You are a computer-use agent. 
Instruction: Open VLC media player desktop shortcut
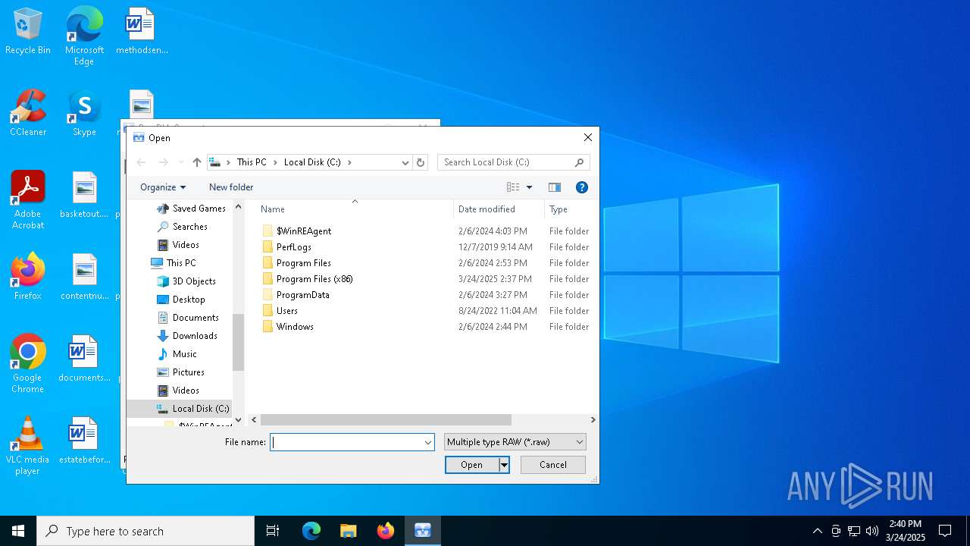pyautogui.click(x=28, y=446)
